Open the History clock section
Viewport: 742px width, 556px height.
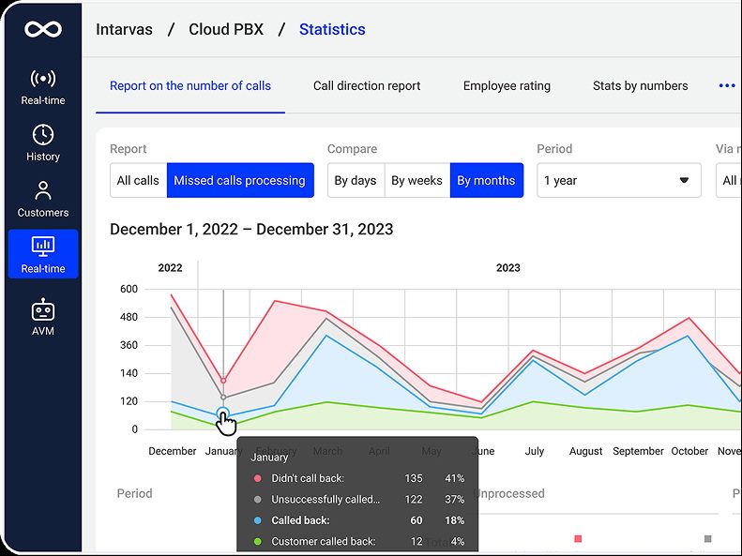(43, 143)
